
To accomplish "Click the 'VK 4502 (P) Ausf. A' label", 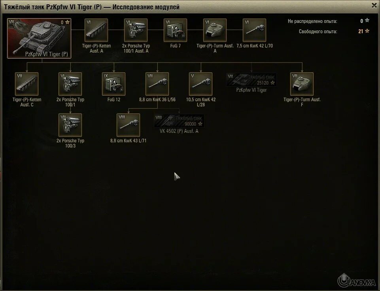I will coord(179,131).
